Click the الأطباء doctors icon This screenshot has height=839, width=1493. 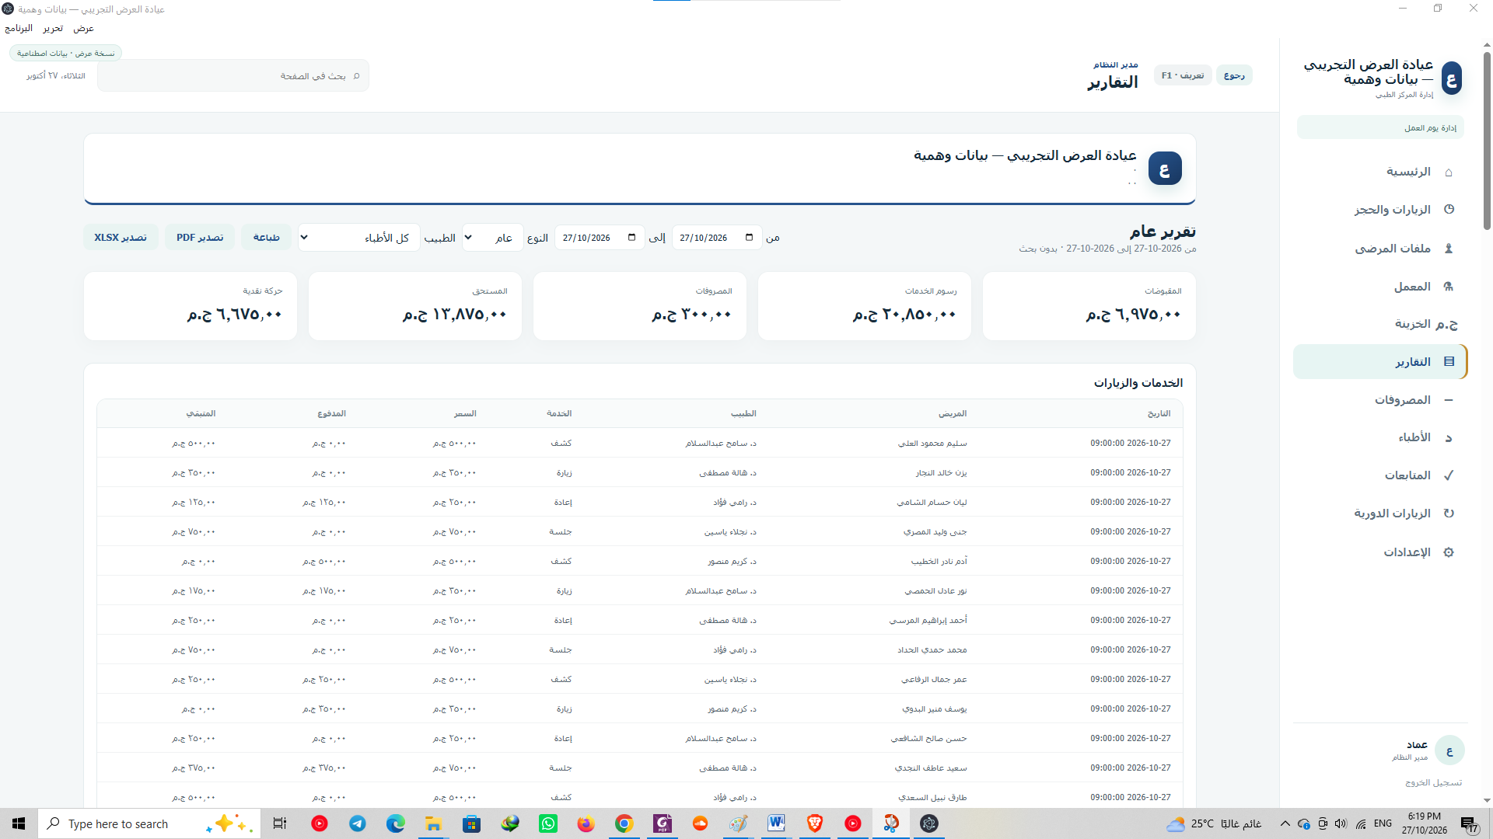coord(1449,437)
